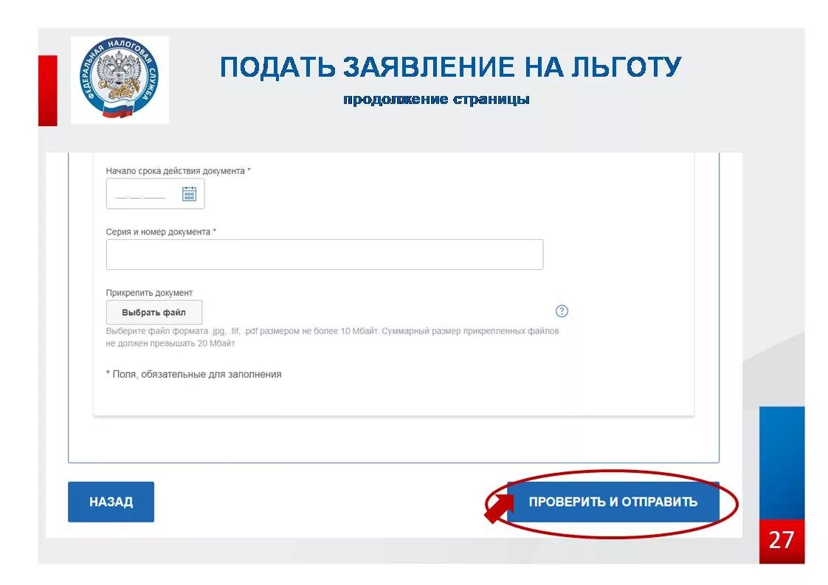Click the file format size hint text
Viewport: 828px width, 585px height.
pyautogui.click(x=332, y=337)
